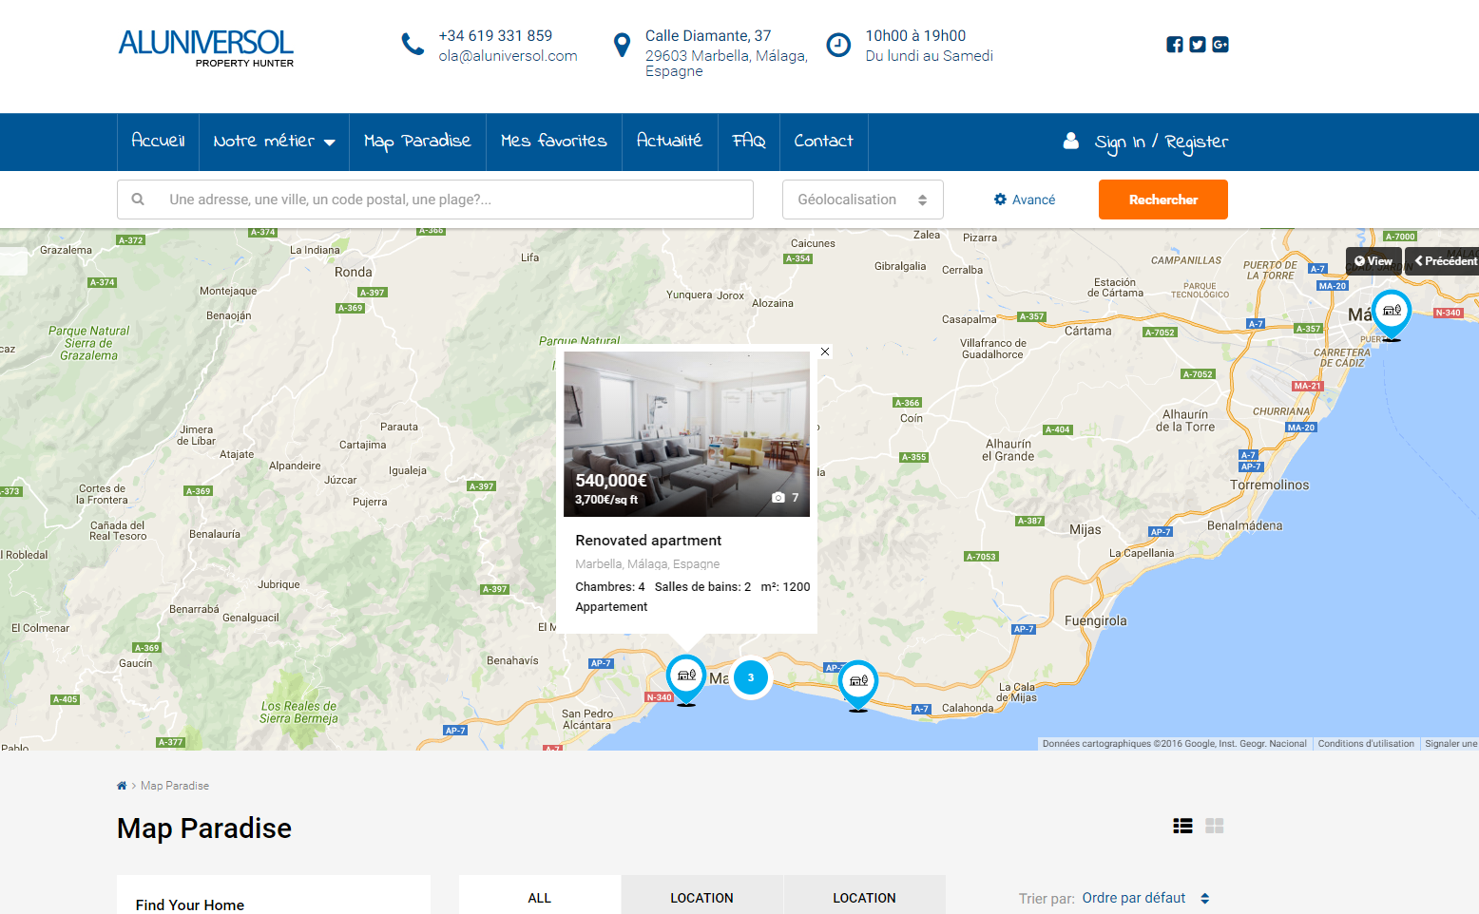Screen dimensions: 1479x914
Task: Click the orange Rechercher button
Action: (x=1162, y=200)
